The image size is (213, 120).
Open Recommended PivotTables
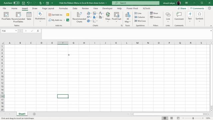tap(18, 17)
